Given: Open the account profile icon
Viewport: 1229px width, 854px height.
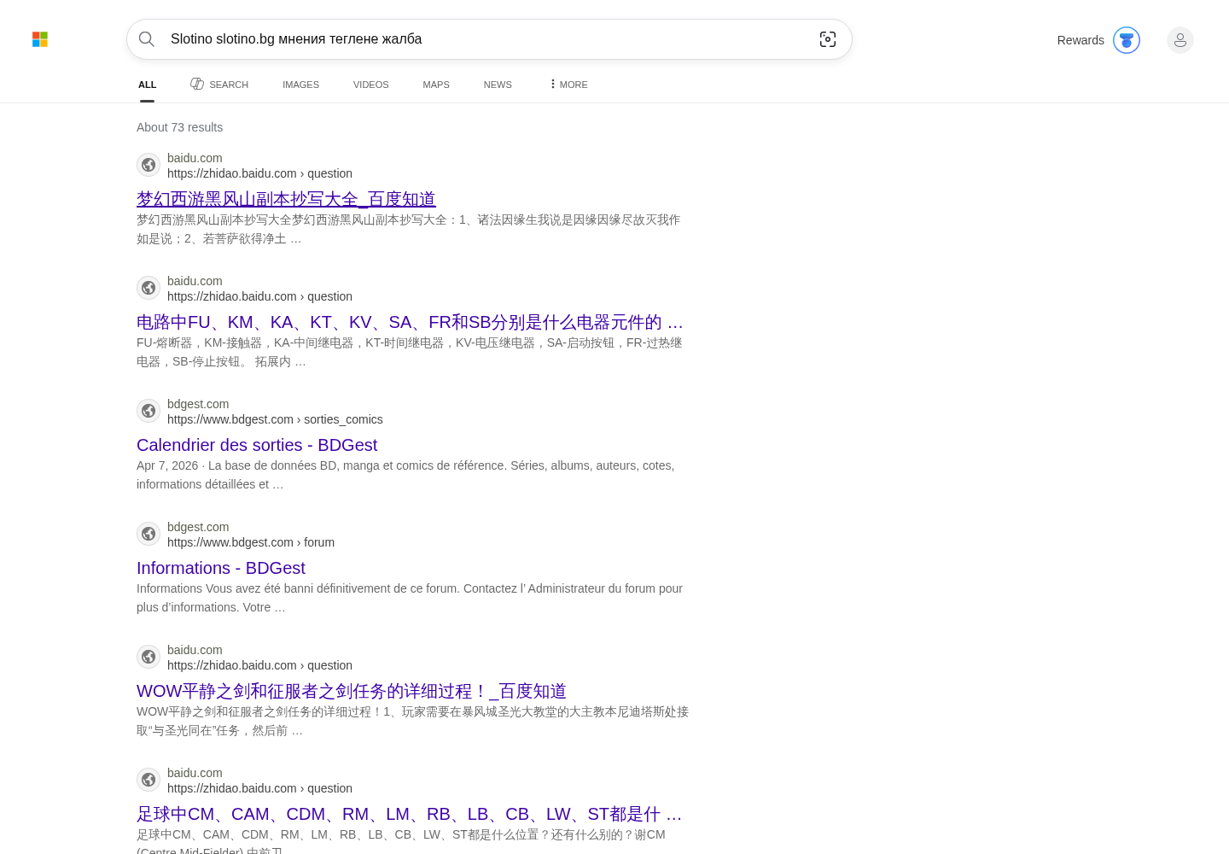Looking at the screenshot, I should [x=1180, y=40].
